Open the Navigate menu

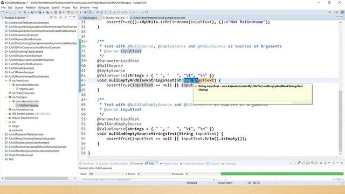(44, 8)
